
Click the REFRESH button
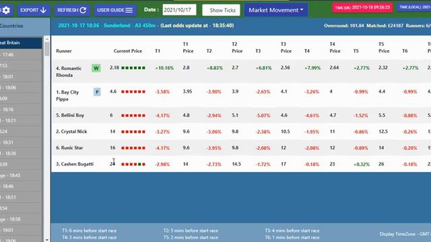coord(72,10)
